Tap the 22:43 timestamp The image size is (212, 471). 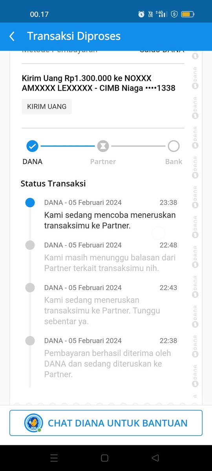[x=168, y=287]
